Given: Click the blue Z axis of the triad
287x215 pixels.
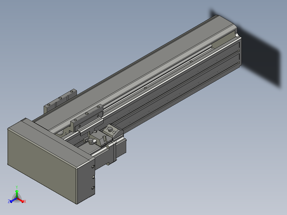Looking at the screenshot, I should (x=13, y=200).
